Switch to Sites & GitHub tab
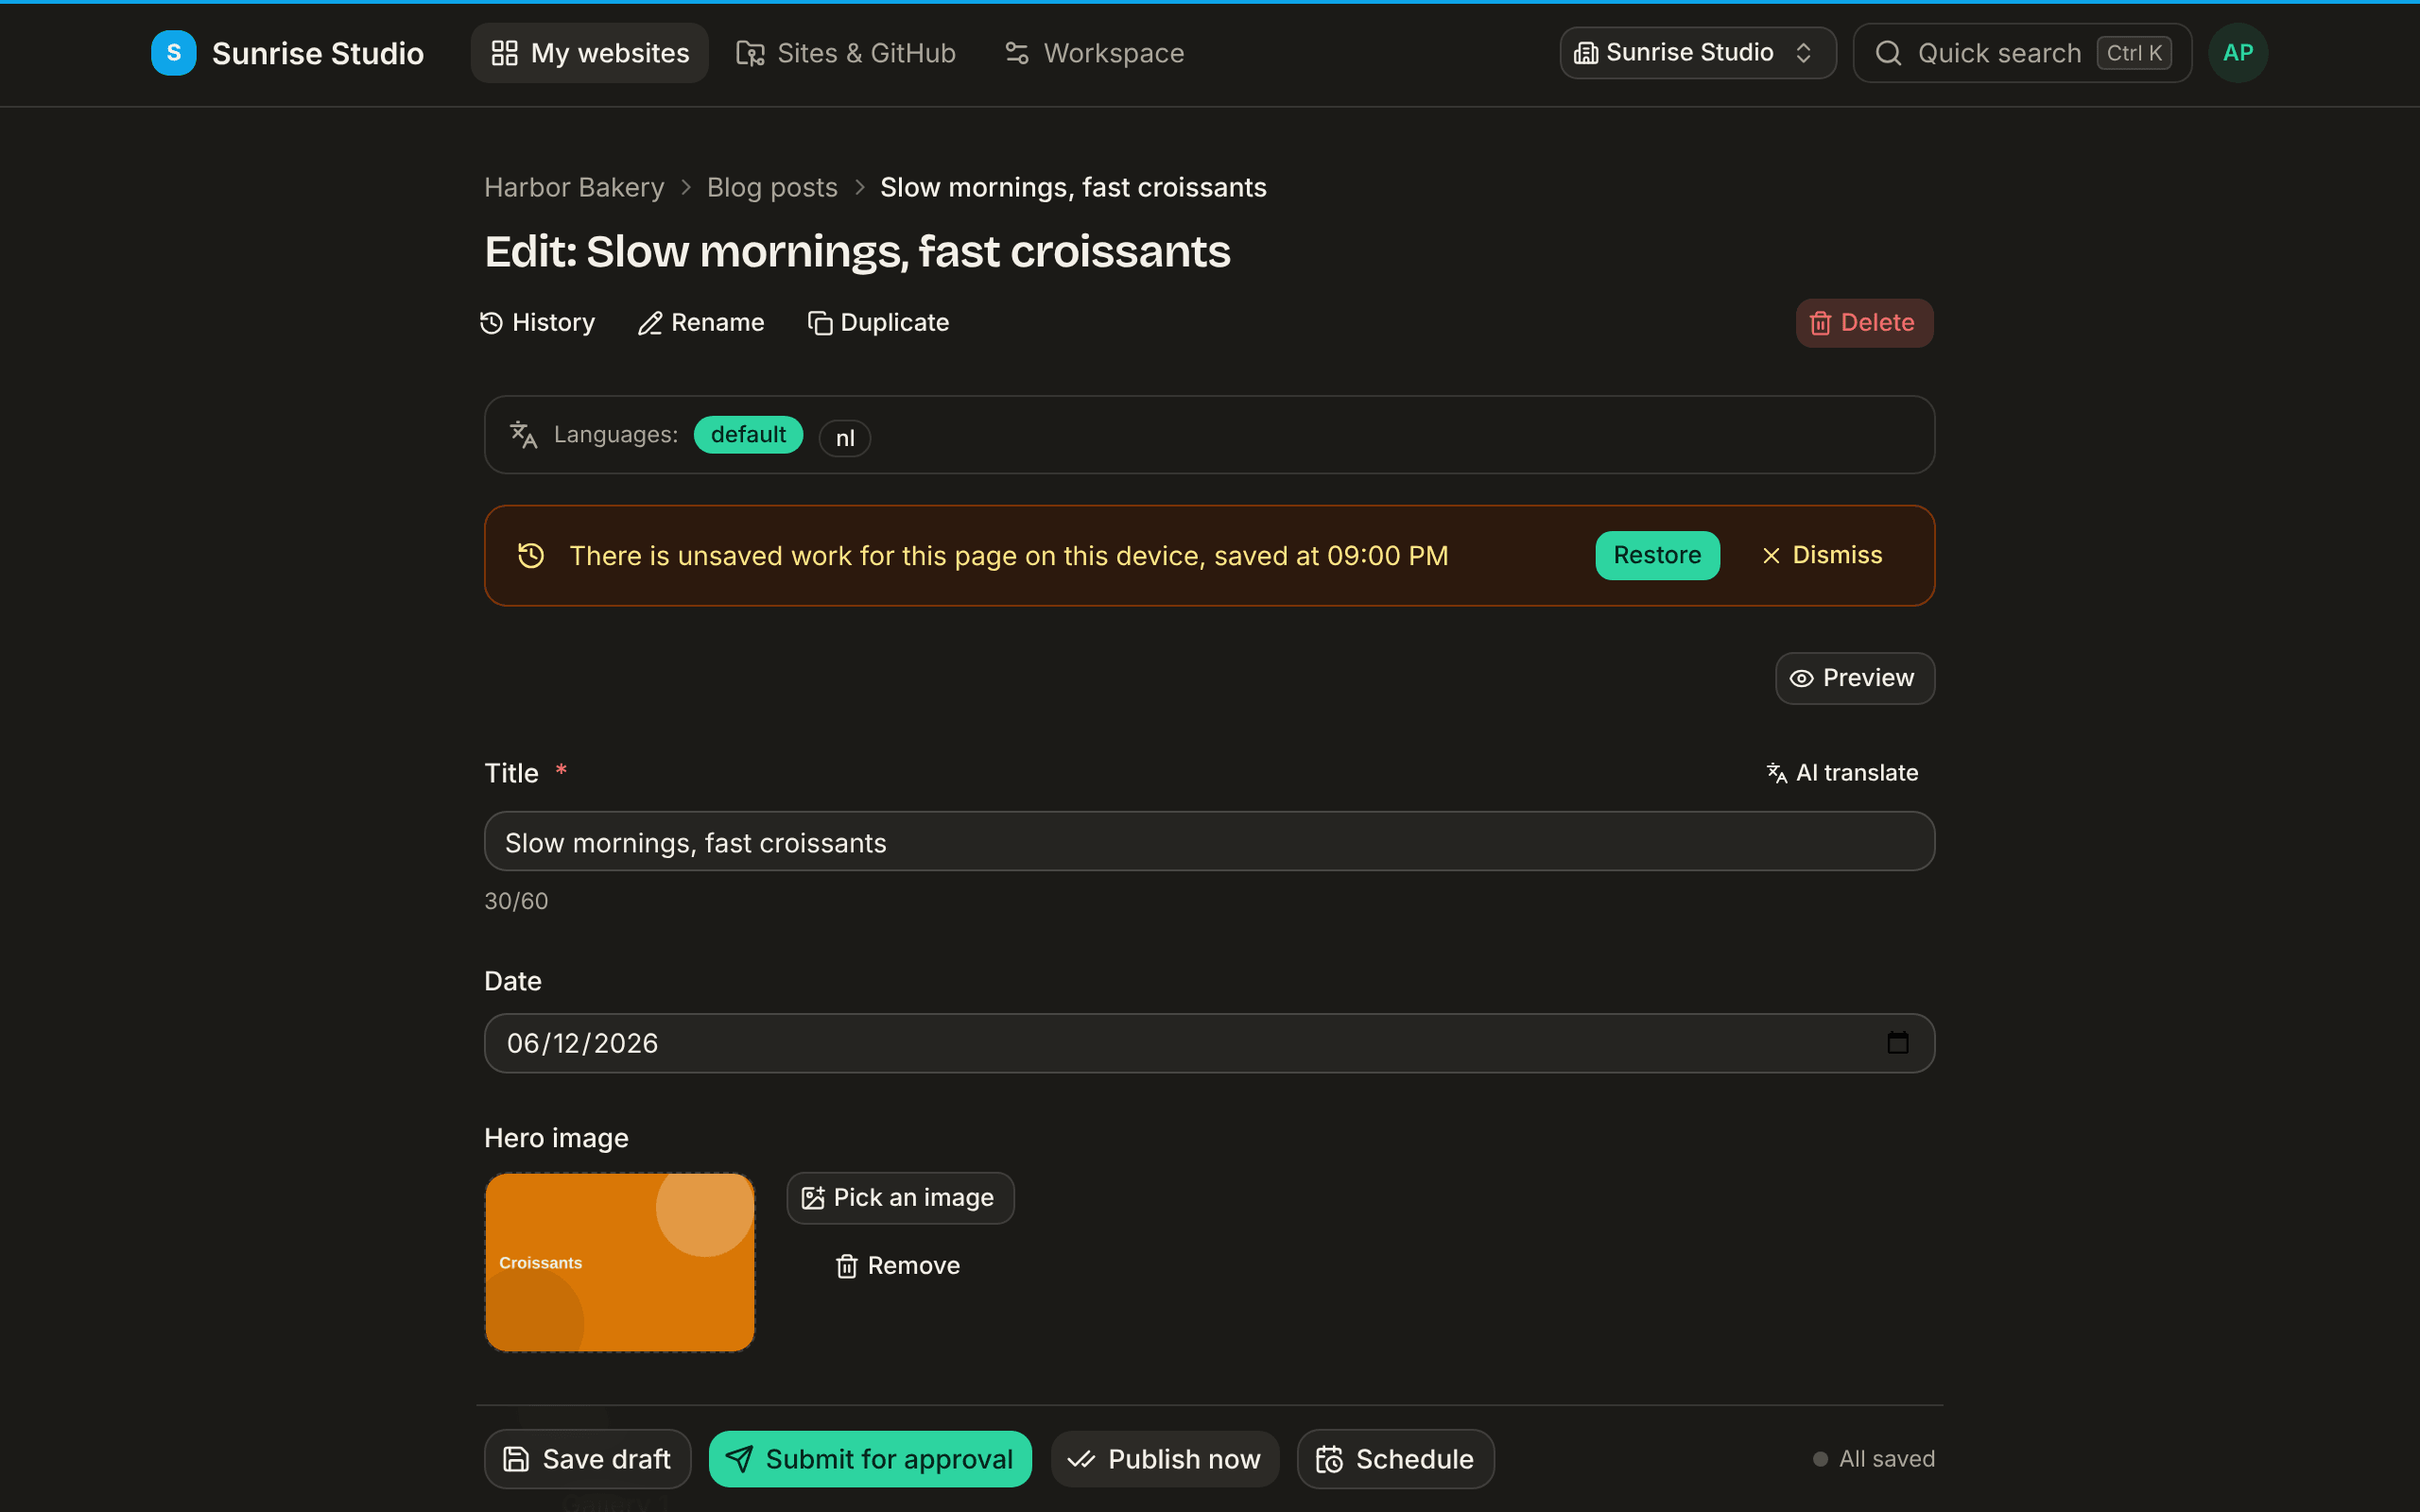 click(846, 53)
